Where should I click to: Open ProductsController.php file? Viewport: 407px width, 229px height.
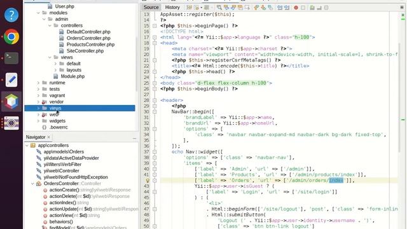pyautogui.click(x=90, y=45)
